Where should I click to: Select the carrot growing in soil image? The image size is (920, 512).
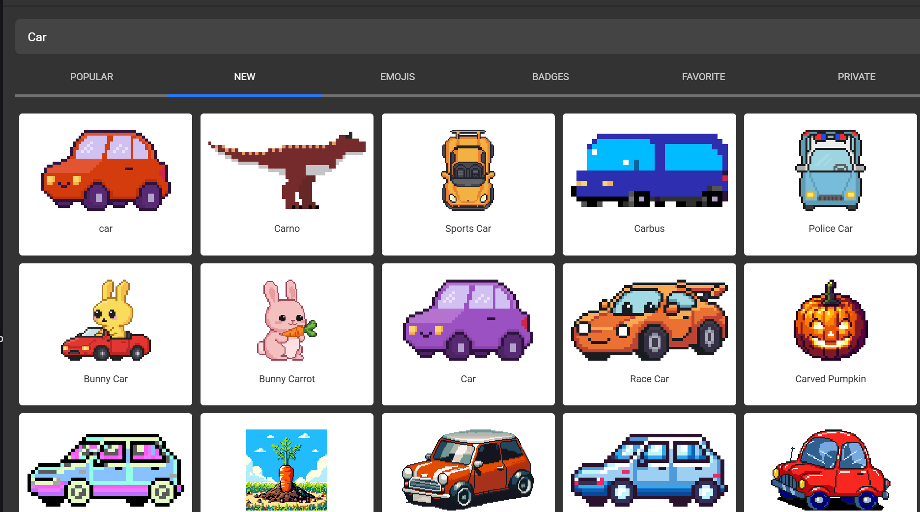coord(287,470)
